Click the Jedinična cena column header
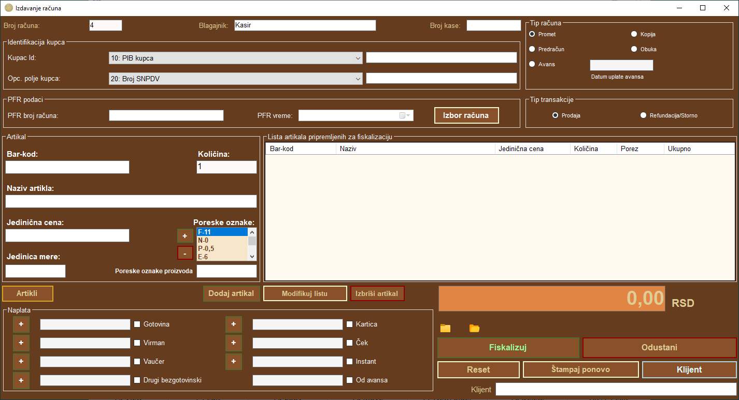 (533, 149)
